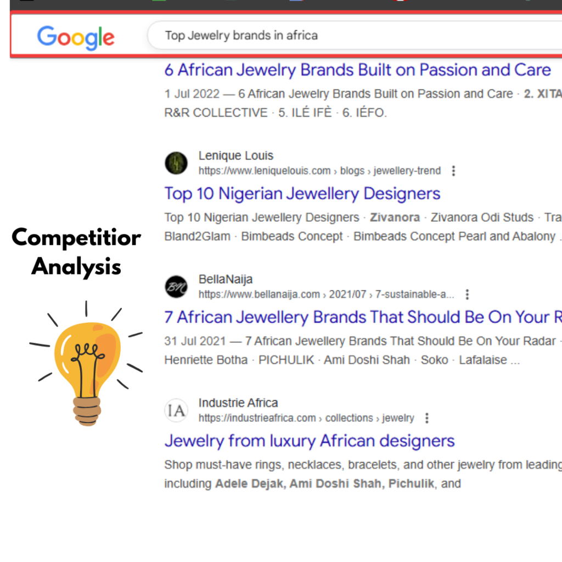562x562 pixels.
Task: Open '7 African Jewellery Brands' result
Action: pos(363,317)
